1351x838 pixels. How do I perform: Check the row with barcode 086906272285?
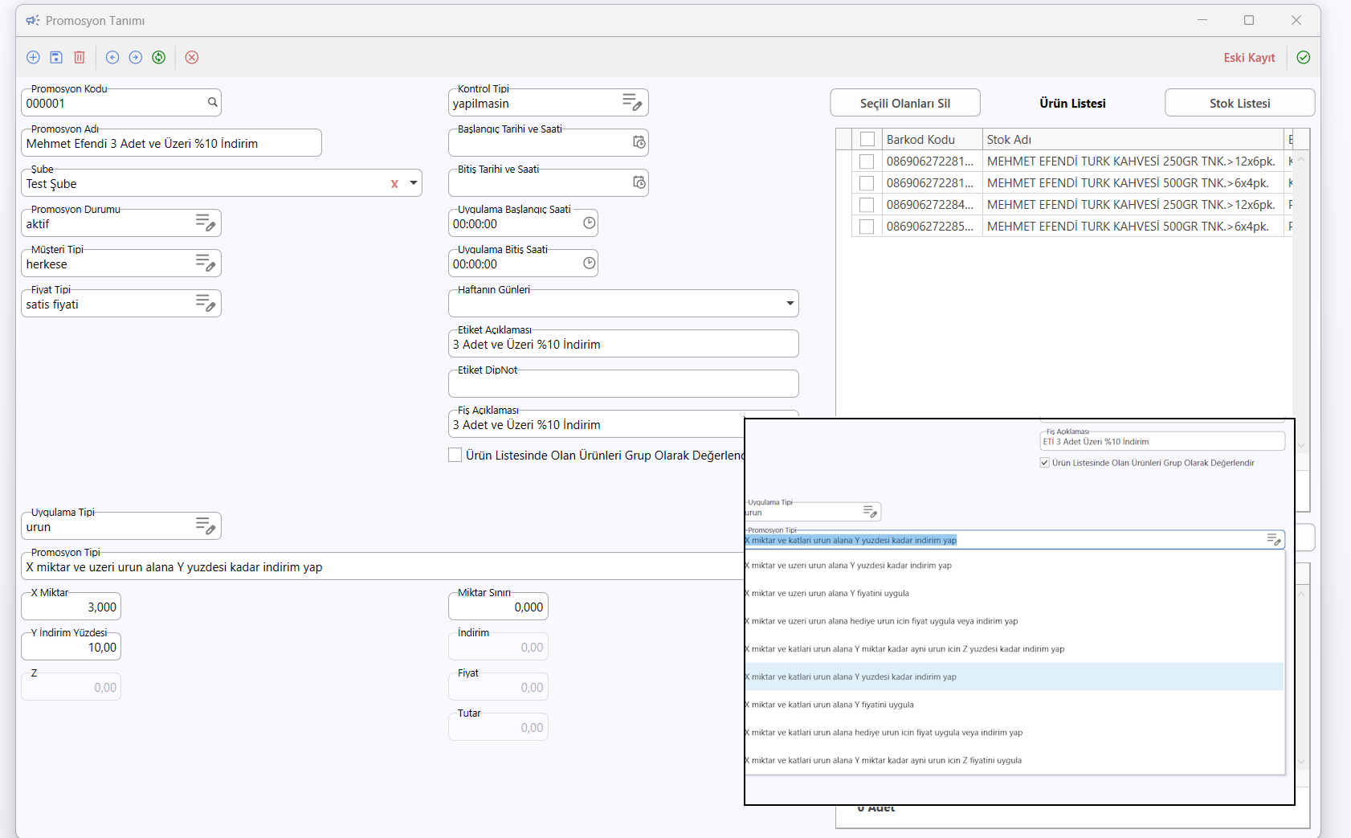click(867, 226)
